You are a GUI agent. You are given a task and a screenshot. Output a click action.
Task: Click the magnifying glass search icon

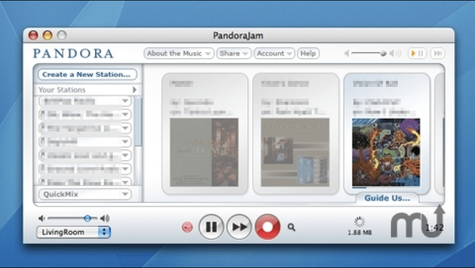(292, 227)
